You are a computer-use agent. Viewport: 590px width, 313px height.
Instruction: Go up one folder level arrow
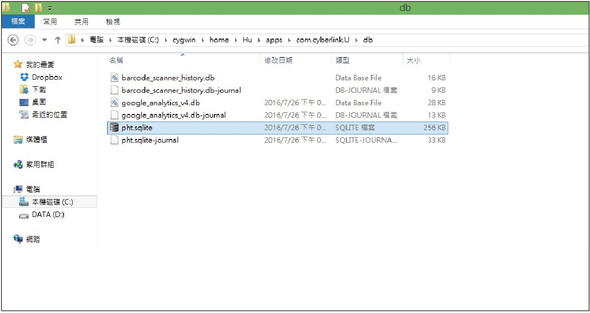click(58, 40)
